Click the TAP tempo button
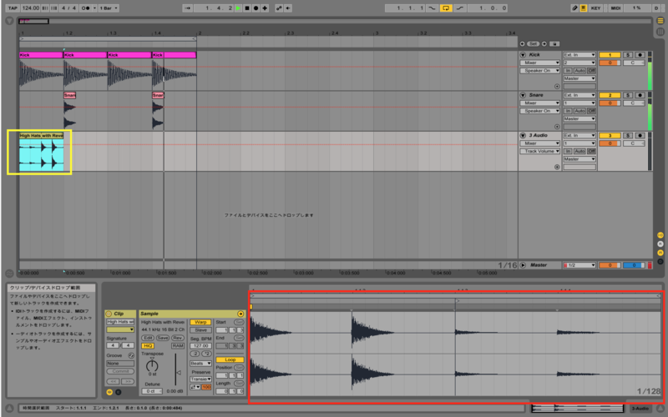The image size is (668, 417). tap(13, 8)
